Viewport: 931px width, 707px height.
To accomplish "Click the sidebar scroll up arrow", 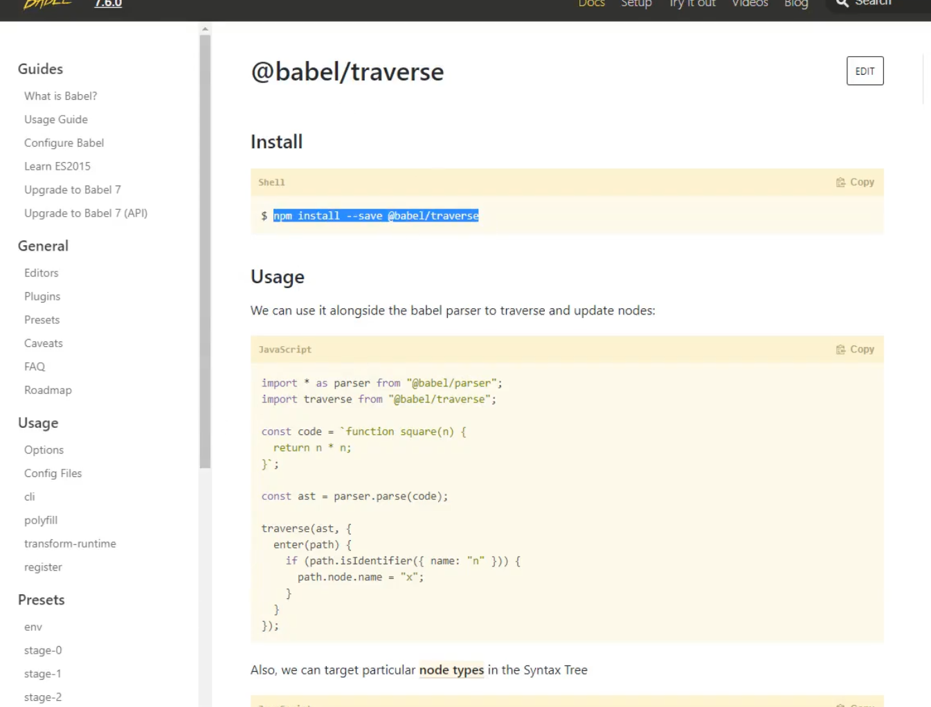I will pyautogui.click(x=205, y=28).
